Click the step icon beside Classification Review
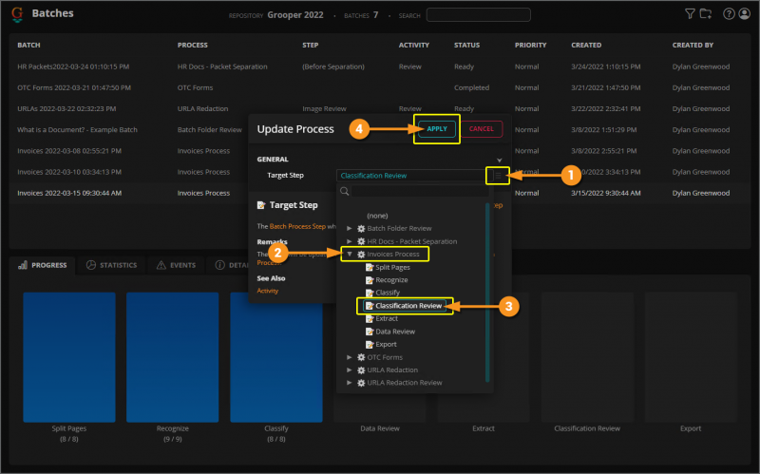The width and height of the screenshot is (760, 474). click(x=370, y=306)
